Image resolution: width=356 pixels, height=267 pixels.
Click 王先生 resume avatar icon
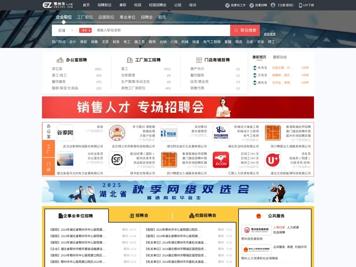[x=255, y=75]
